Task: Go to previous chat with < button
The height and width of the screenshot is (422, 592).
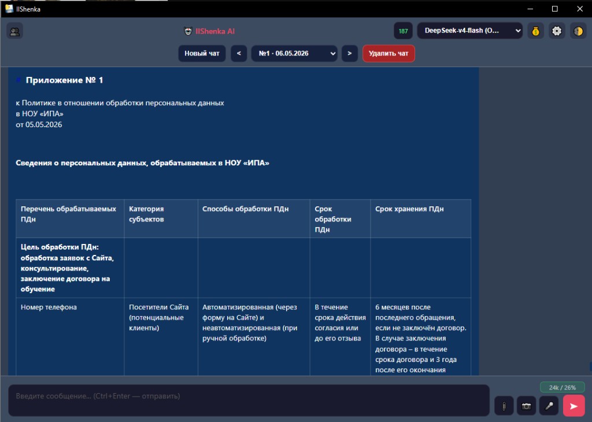Action: tap(239, 53)
